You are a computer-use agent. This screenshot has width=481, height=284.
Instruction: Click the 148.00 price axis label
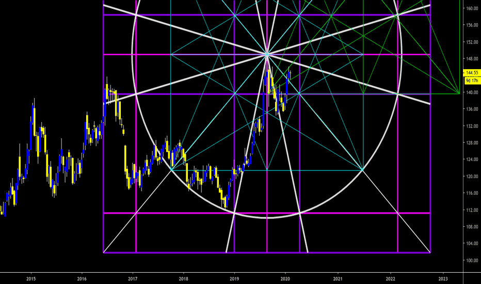(472, 59)
